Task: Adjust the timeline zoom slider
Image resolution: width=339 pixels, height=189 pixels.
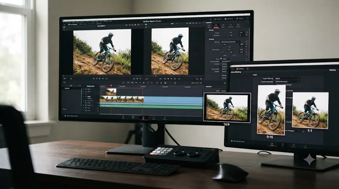Action: [x=195, y=83]
